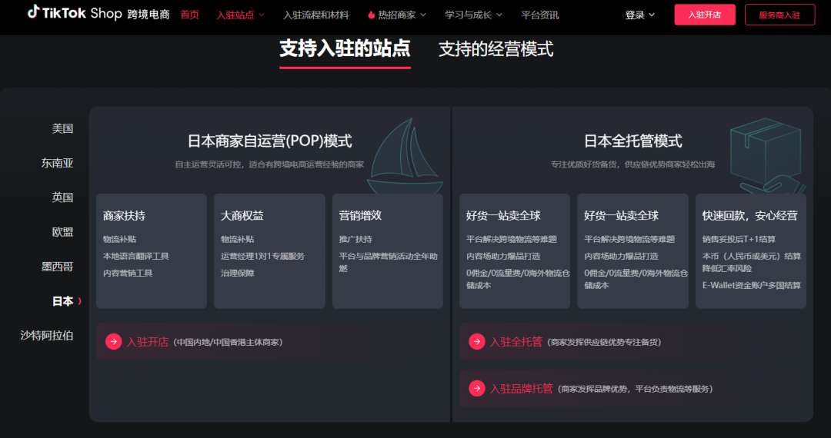Click 销售妥投后T+1结算 text
Screen dimensions: 831x438
739,239
